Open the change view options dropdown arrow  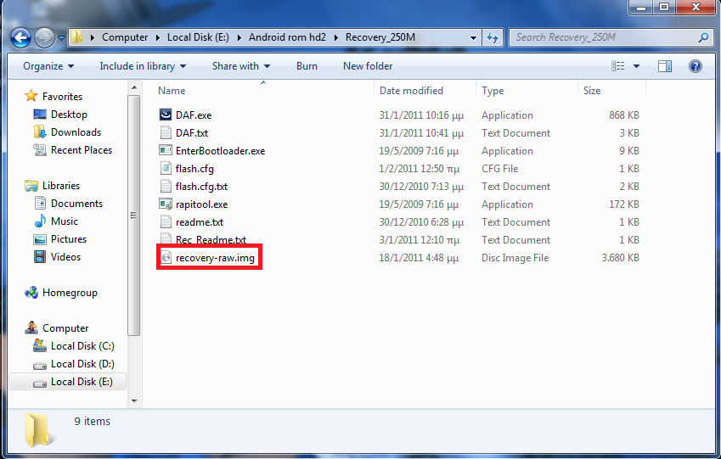[x=637, y=66]
